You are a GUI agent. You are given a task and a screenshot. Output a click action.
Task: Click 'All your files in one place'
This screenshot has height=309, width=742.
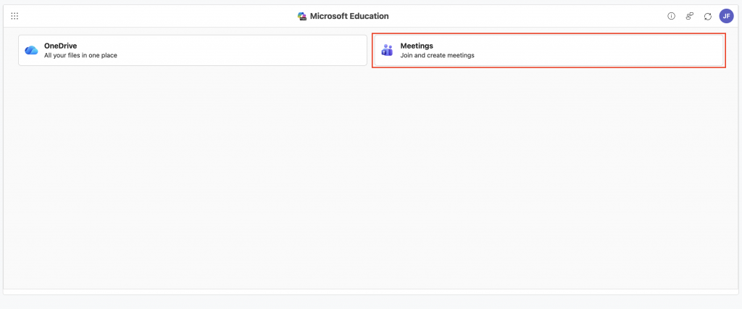pos(80,55)
